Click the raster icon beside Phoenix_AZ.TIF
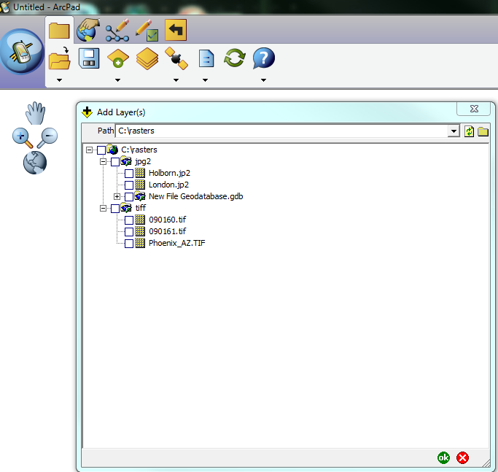 pos(140,243)
